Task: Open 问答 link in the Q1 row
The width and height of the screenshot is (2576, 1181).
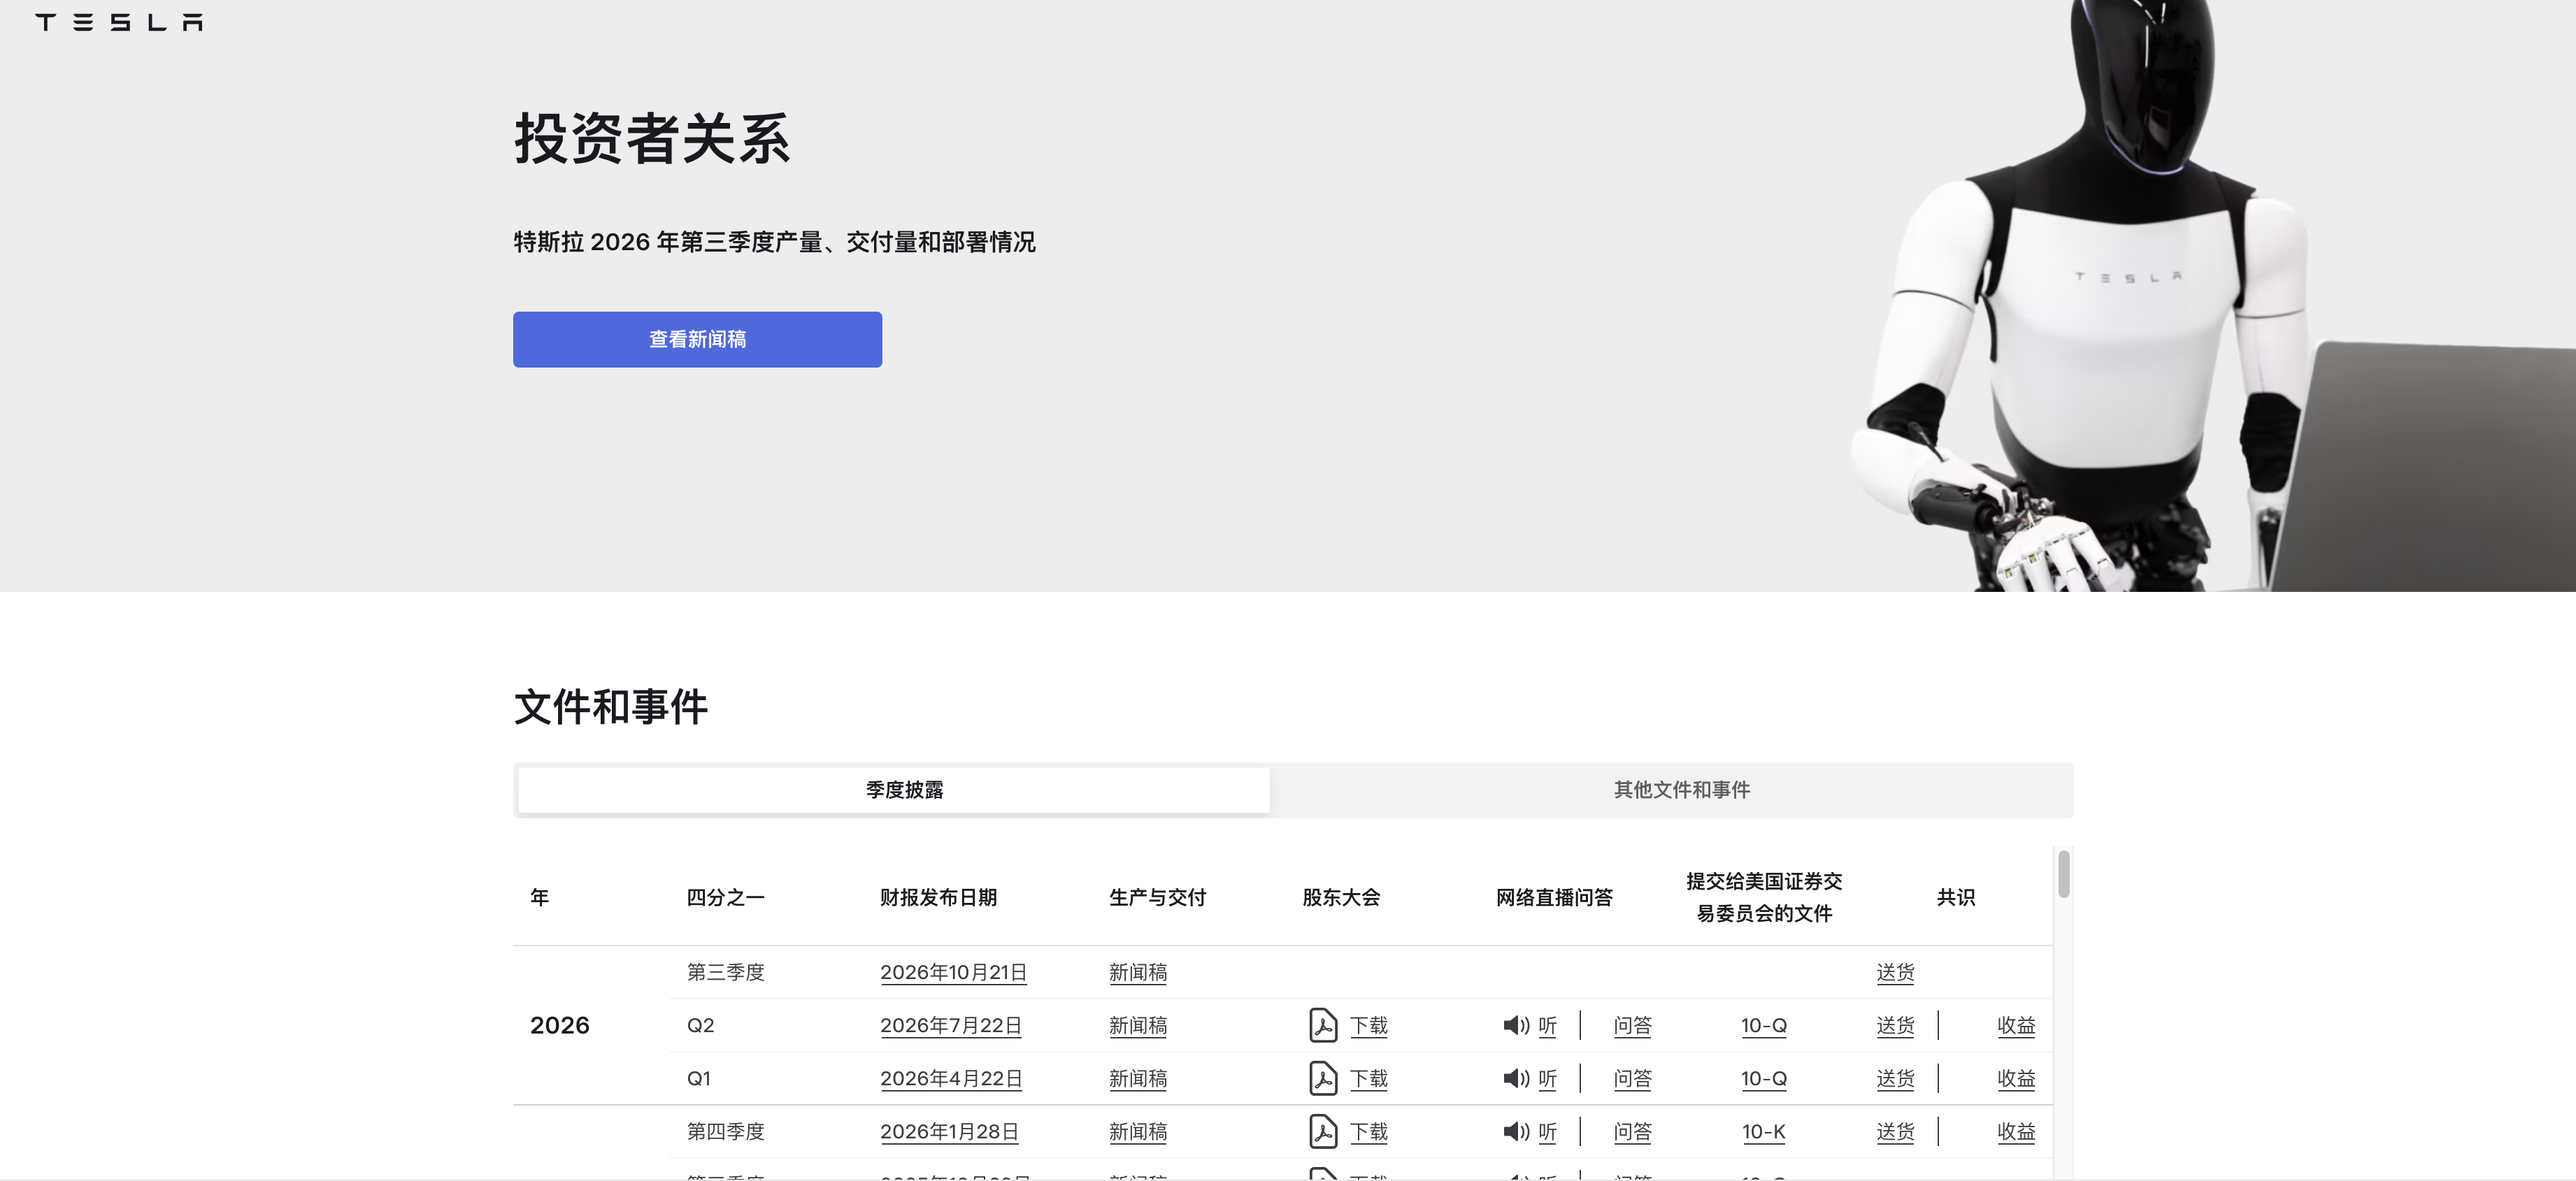Action: click(1632, 1078)
